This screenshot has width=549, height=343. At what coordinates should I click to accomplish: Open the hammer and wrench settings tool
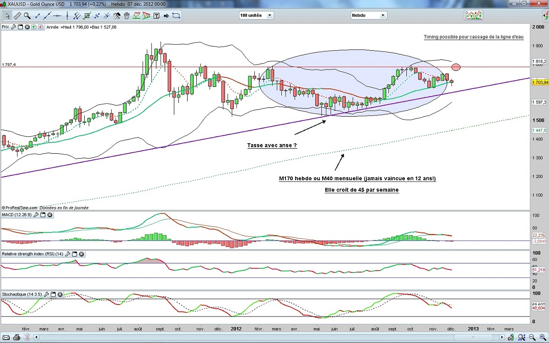tap(117, 16)
